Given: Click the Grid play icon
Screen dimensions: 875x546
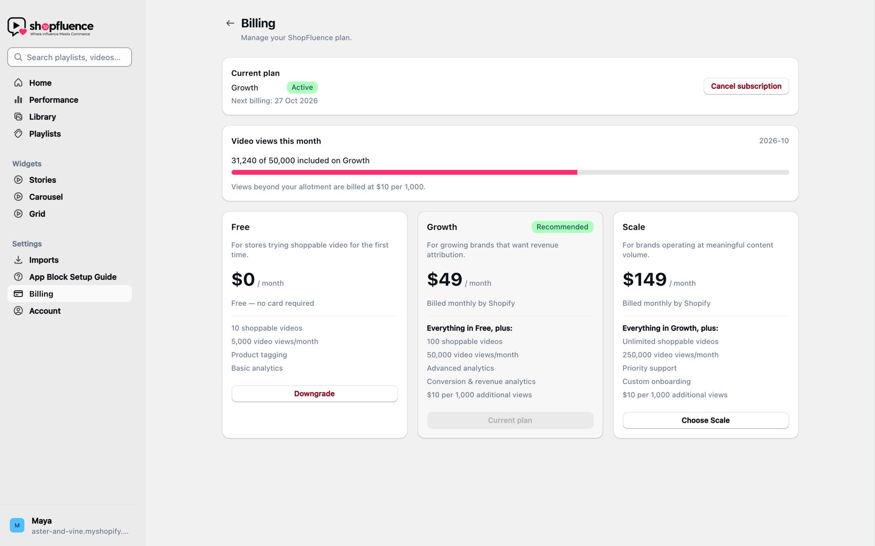Looking at the screenshot, I should [18, 214].
